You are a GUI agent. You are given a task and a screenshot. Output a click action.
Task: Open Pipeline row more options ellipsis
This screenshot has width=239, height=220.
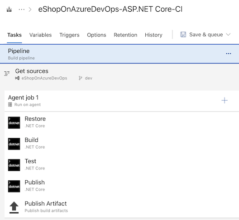(228, 54)
